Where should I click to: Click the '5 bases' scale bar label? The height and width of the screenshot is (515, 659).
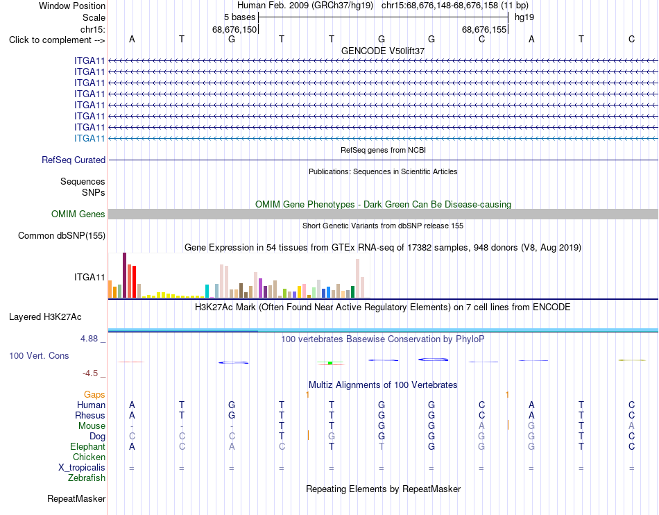(x=239, y=17)
